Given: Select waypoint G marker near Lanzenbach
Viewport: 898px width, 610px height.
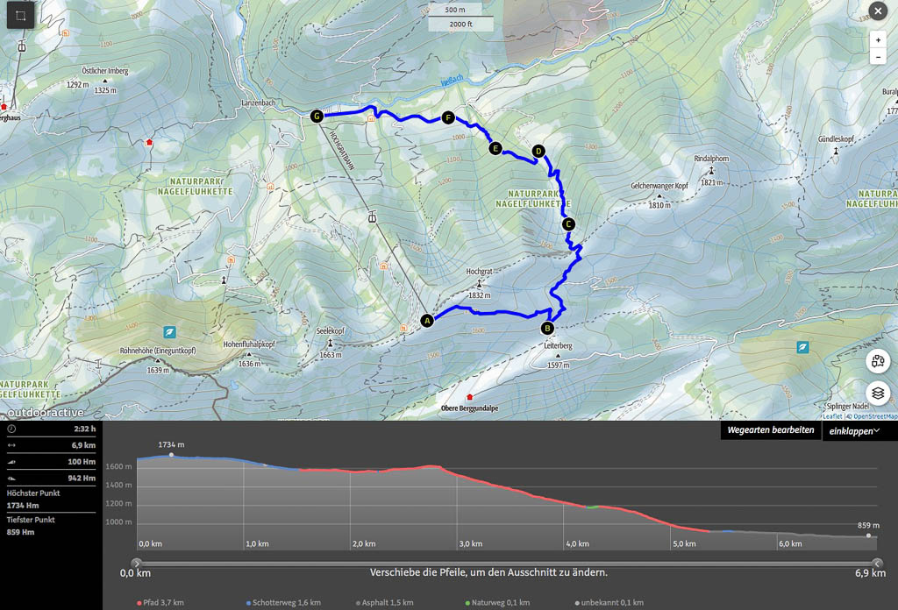Looking at the screenshot, I should pos(317,116).
